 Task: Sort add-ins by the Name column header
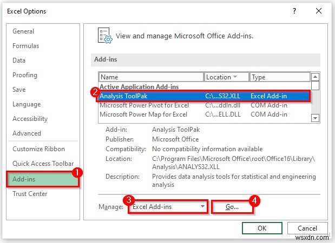coord(151,77)
